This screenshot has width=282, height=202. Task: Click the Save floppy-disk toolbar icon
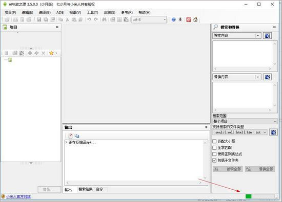[x=39, y=19]
